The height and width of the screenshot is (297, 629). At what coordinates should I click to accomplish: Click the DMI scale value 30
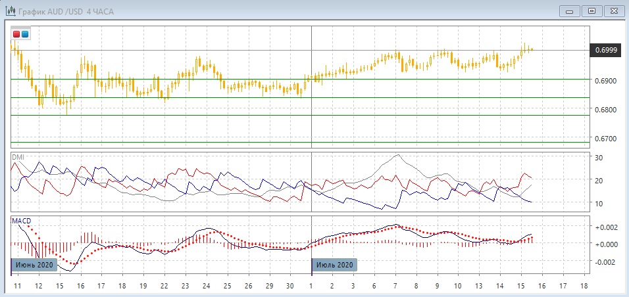(x=599, y=158)
